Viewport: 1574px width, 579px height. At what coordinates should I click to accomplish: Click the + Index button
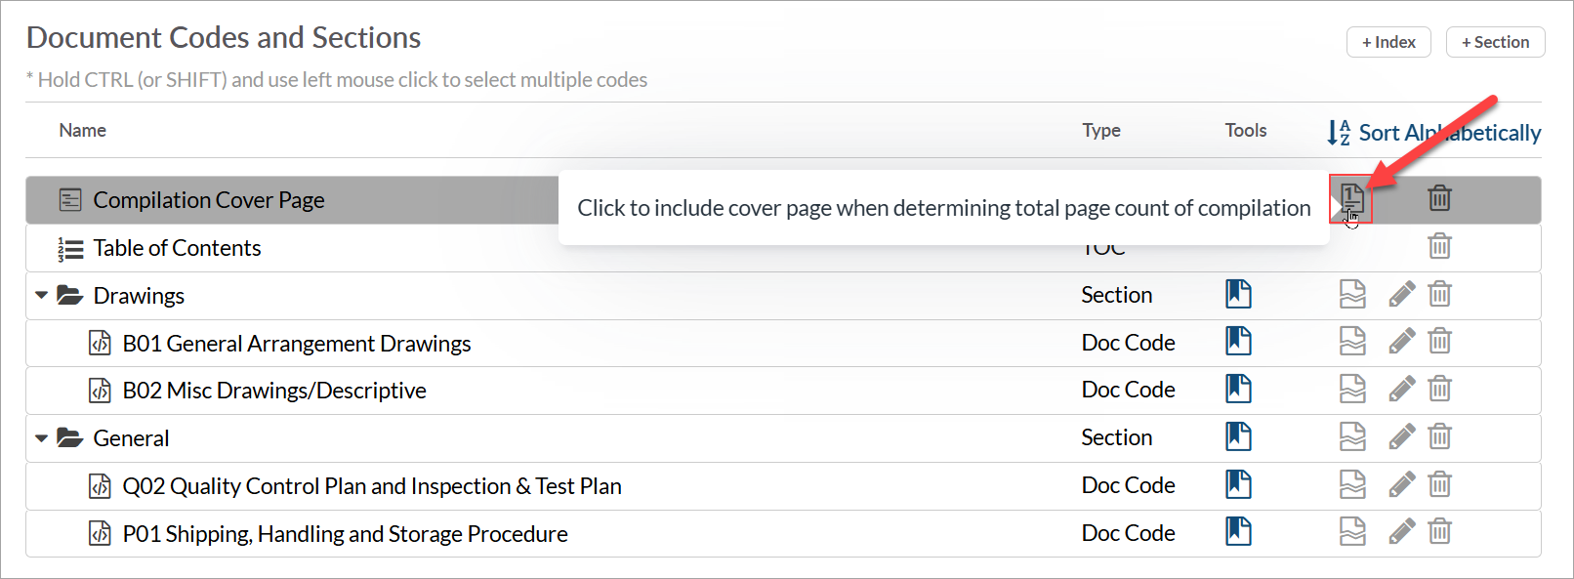click(1388, 42)
